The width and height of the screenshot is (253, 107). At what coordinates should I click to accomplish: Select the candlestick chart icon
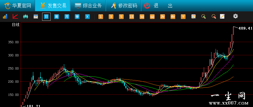click(x=26, y=16)
